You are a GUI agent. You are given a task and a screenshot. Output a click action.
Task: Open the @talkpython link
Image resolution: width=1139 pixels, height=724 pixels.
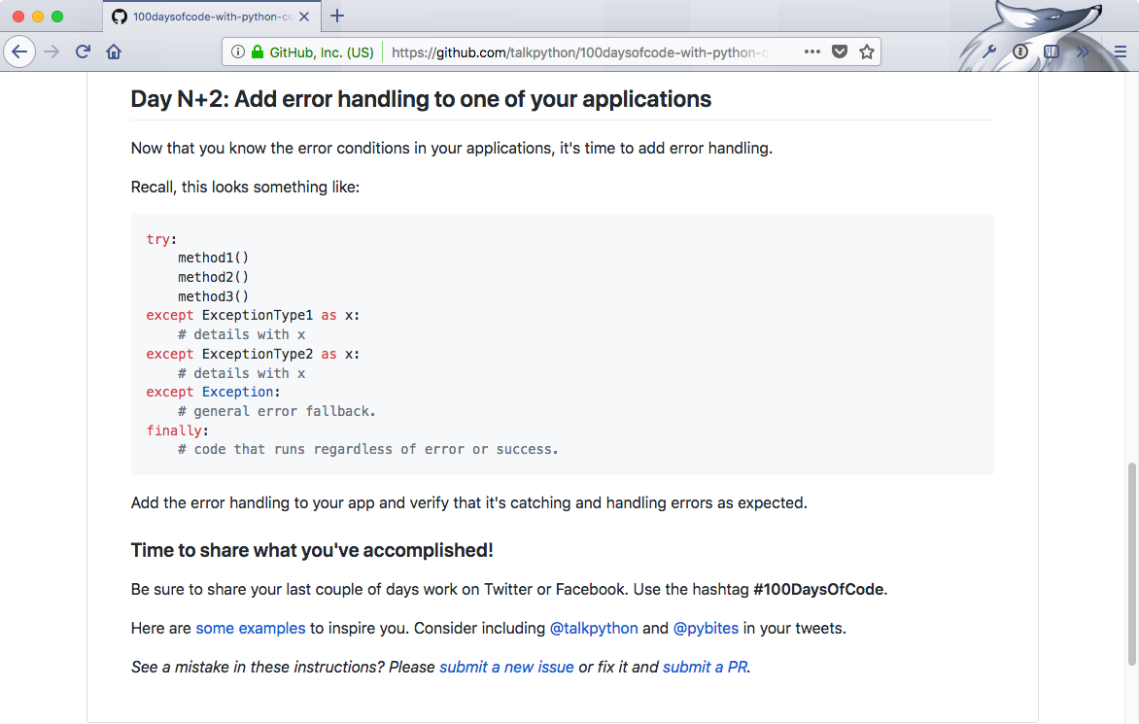[594, 628]
